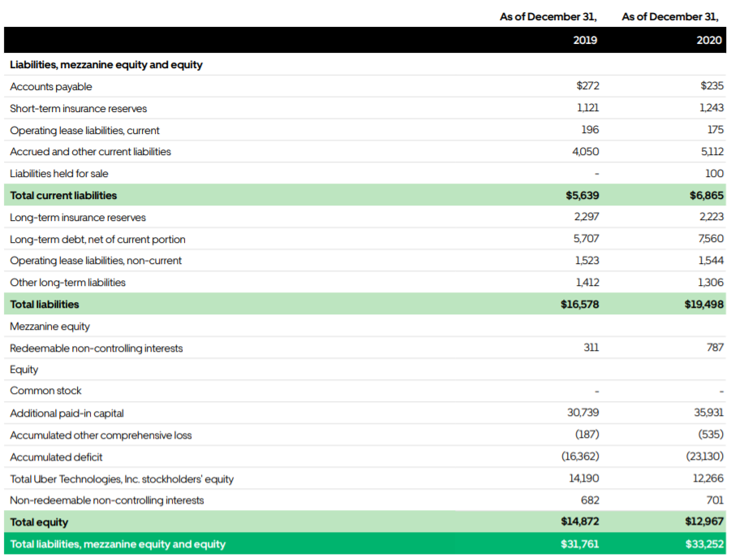Select long-term debt 2019 value 5,707
The height and width of the screenshot is (558, 731).
point(586,239)
